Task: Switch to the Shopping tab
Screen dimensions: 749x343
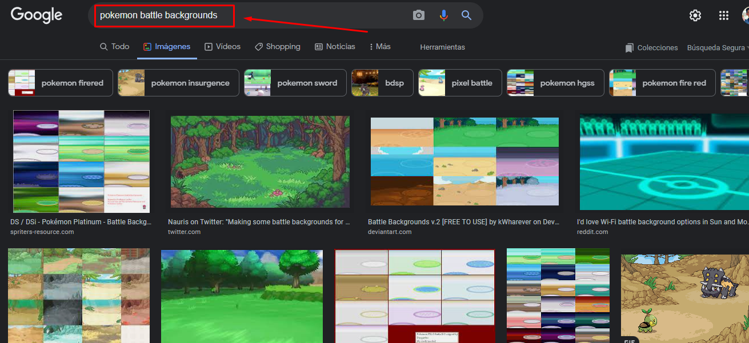Action: (x=277, y=47)
